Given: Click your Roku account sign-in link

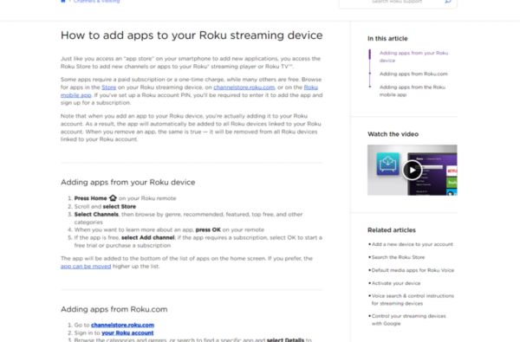Looking at the screenshot, I should tap(127, 333).
